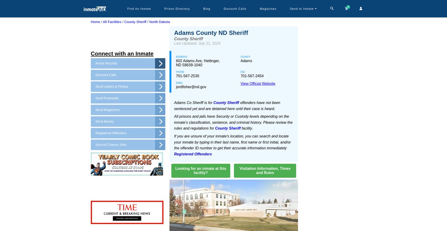The height and width of the screenshot is (231, 447).
Task: Go to All Facilities breadcrumb
Action: tap(112, 22)
